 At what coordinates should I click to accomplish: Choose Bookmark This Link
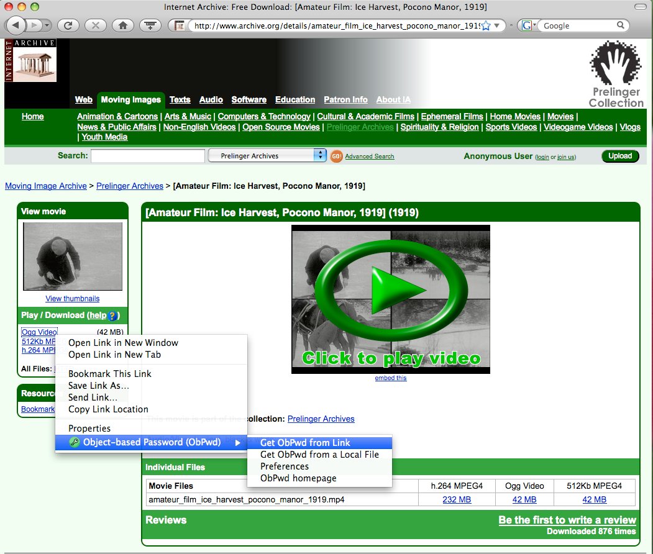tap(151, 374)
